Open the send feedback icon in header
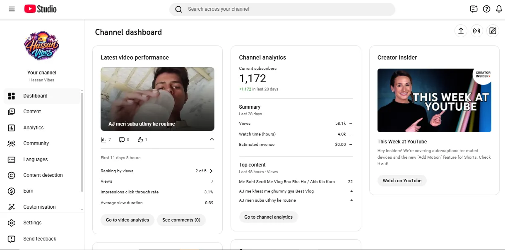The width and height of the screenshot is (505, 250). point(474,9)
